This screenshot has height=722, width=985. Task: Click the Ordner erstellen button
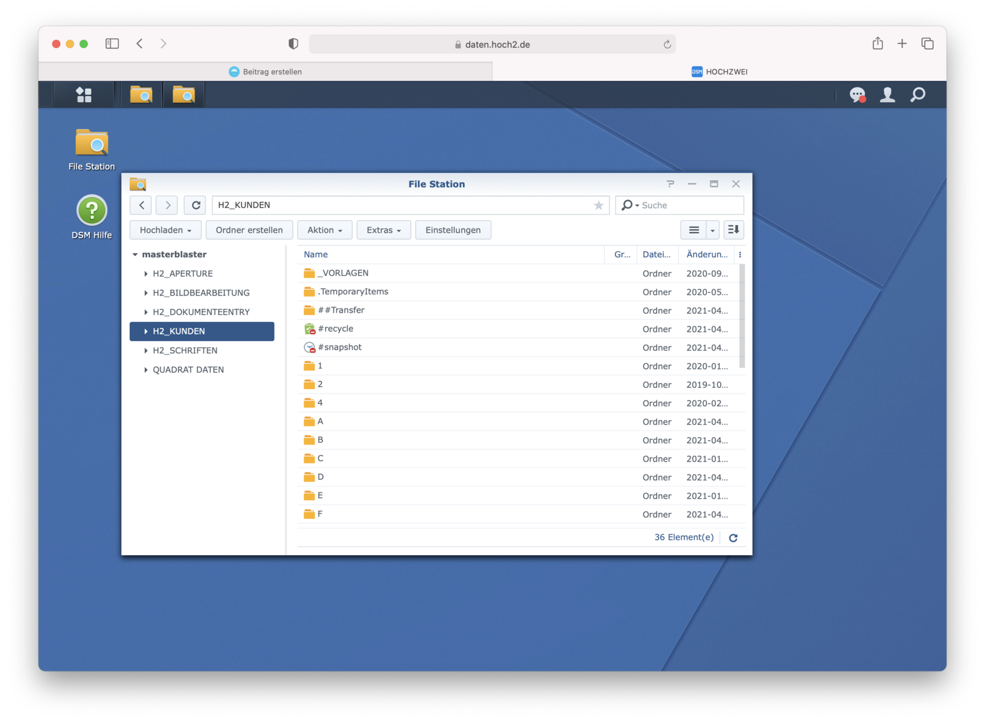[249, 230]
